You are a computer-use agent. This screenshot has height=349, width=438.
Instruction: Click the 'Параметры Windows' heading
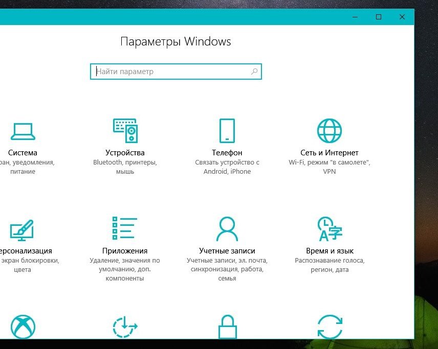176,41
